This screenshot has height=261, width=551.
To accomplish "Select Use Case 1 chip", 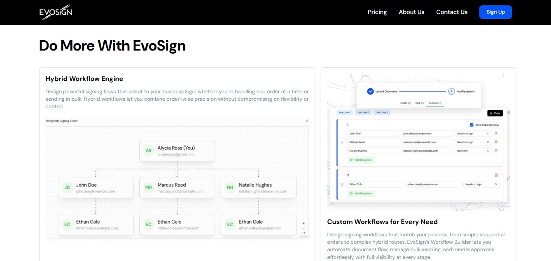I will 344,113.
